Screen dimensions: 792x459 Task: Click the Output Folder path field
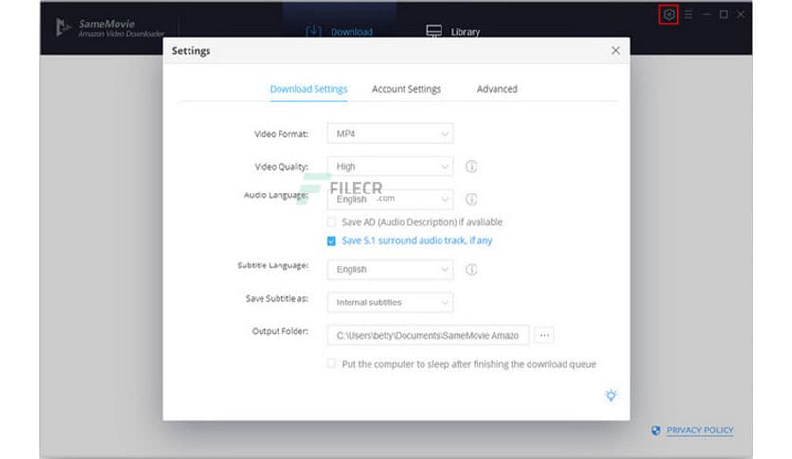coord(428,335)
